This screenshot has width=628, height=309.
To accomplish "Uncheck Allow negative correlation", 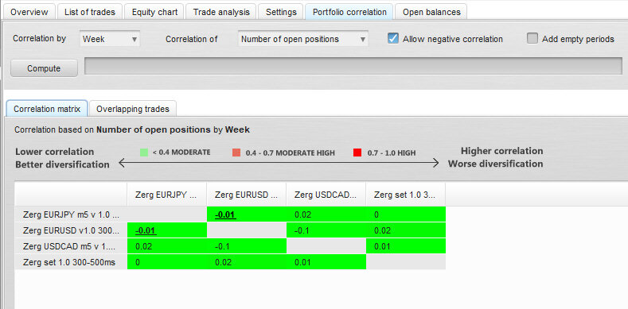I will coord(393,39).
